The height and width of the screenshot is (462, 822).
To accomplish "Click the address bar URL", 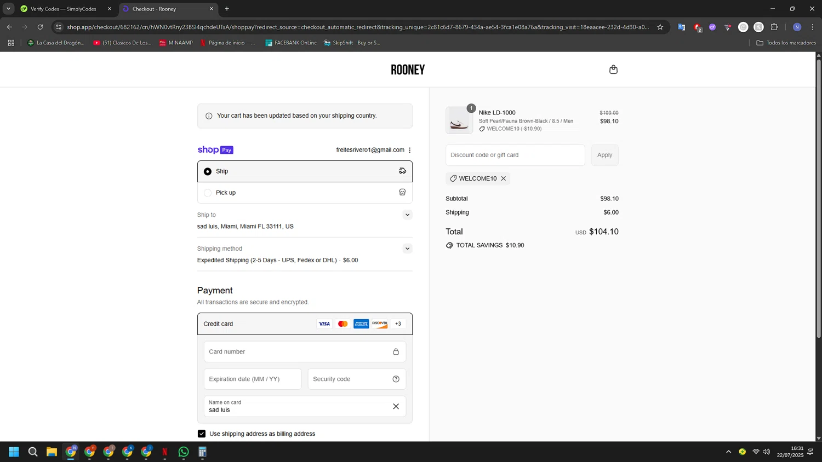I will [x=357, y=27].
